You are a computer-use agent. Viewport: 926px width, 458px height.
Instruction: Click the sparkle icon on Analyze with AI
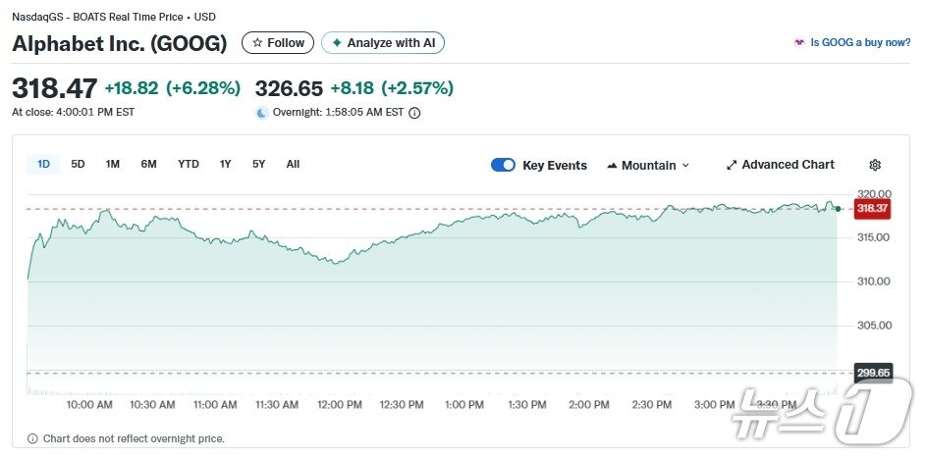click(337, 43)
